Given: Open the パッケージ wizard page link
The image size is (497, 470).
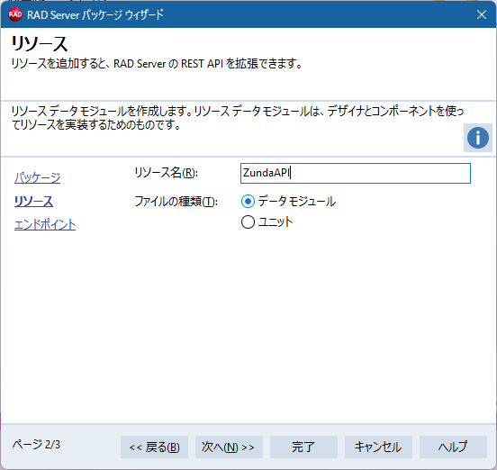Looking at the screenshot, I should (38, 177).
